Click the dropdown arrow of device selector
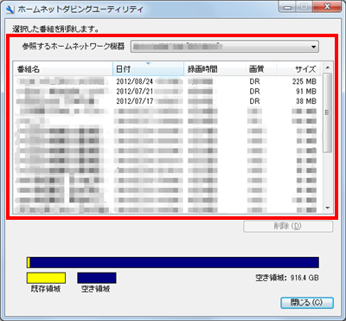The width and height of the screenshot is (346, 321). (314, 47)
